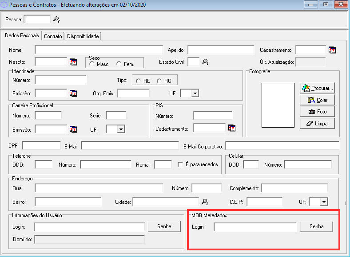Viewport: 350px width, 257px height.
Task: Open the Disponibilidade tab
Action: point(83,36)
